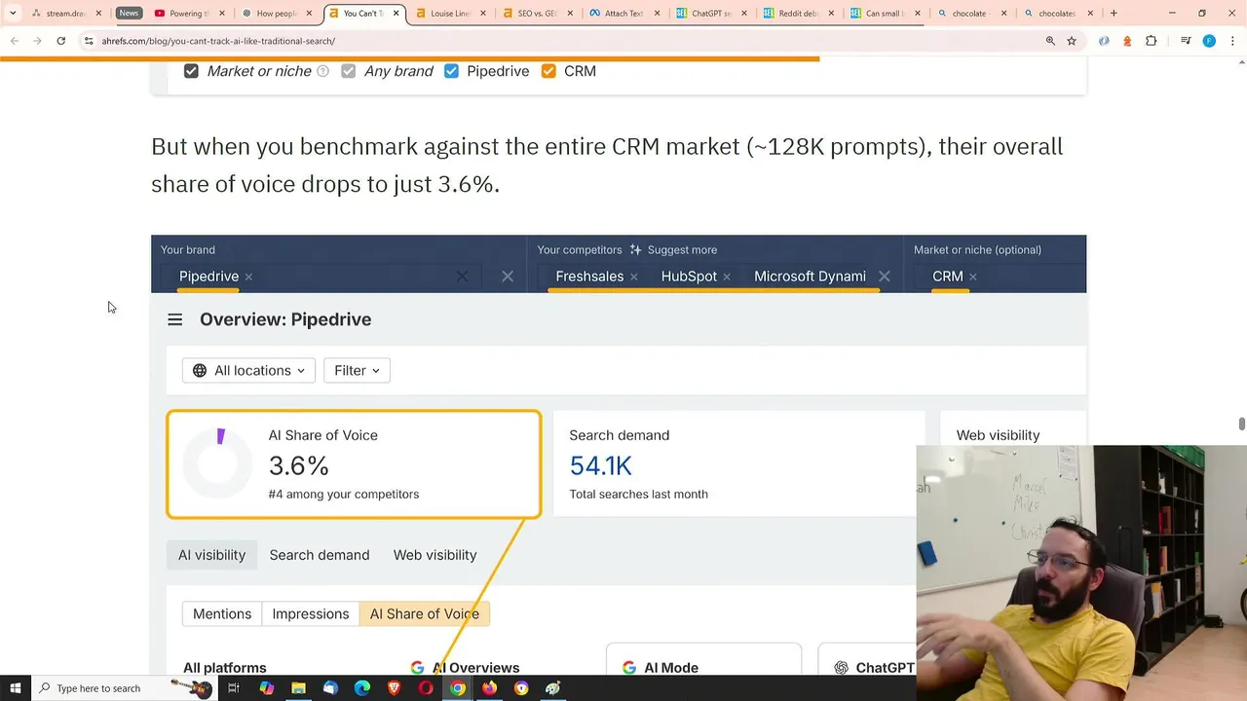
Task: Open the hamburger menu beside Overview: Pipedrive
Action: pos(174,319)
